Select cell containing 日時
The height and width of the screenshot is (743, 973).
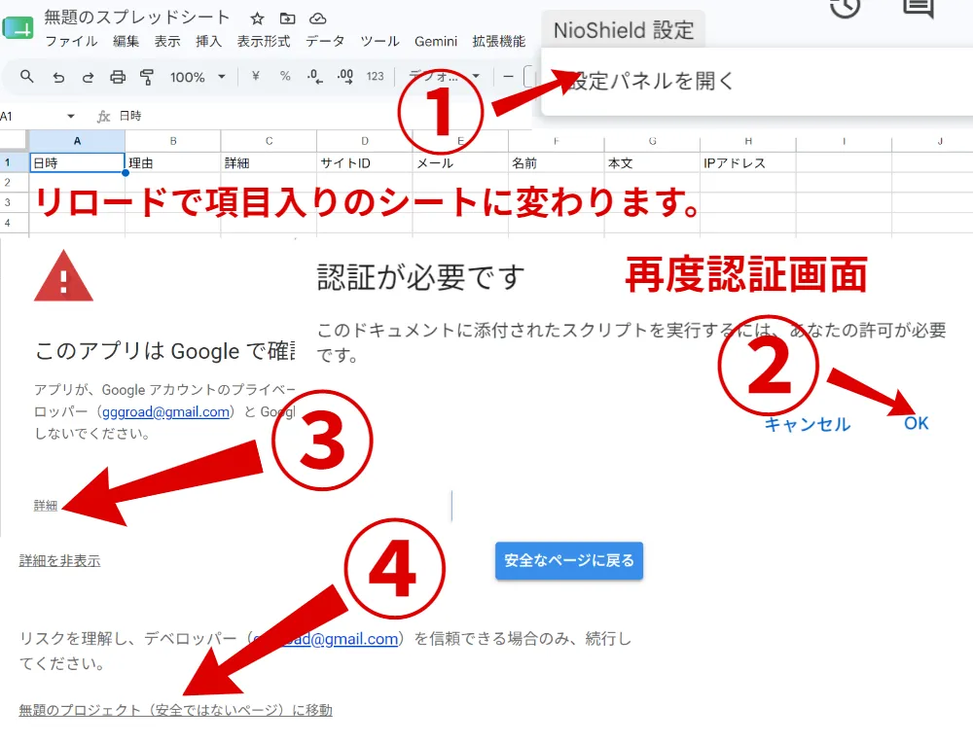[77, 162]
